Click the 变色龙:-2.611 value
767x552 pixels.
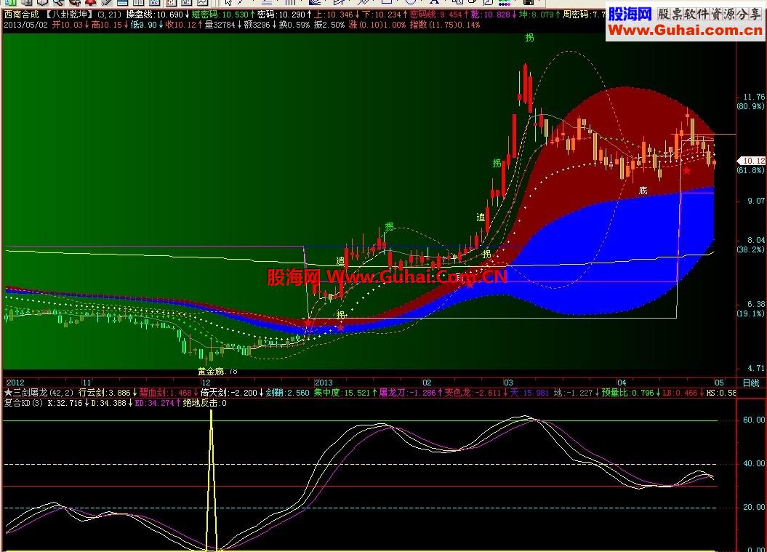[x=473, y=393]
